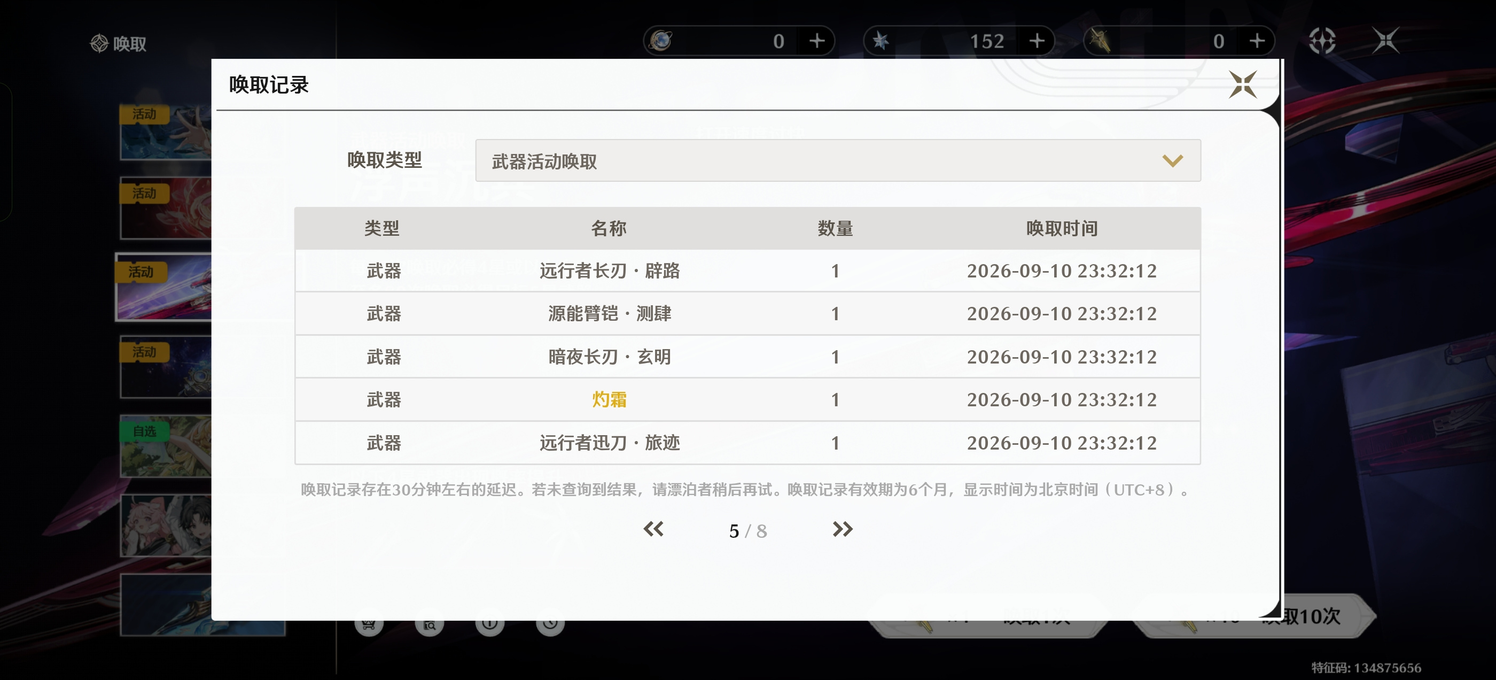Add more of the 152 currency
The image size is (1496, 680).
pos(1037,41)
